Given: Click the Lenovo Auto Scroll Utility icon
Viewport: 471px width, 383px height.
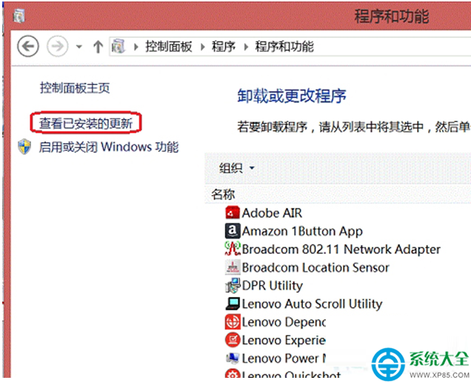Looking at the screenshot, I should click(x=233, y=304).
